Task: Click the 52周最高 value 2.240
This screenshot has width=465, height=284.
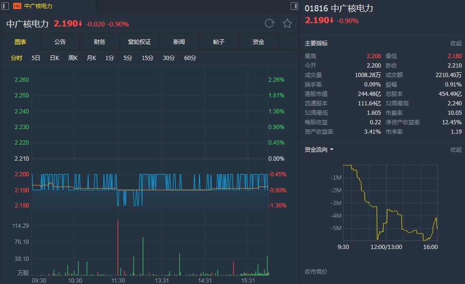Action: pos(455,103)
